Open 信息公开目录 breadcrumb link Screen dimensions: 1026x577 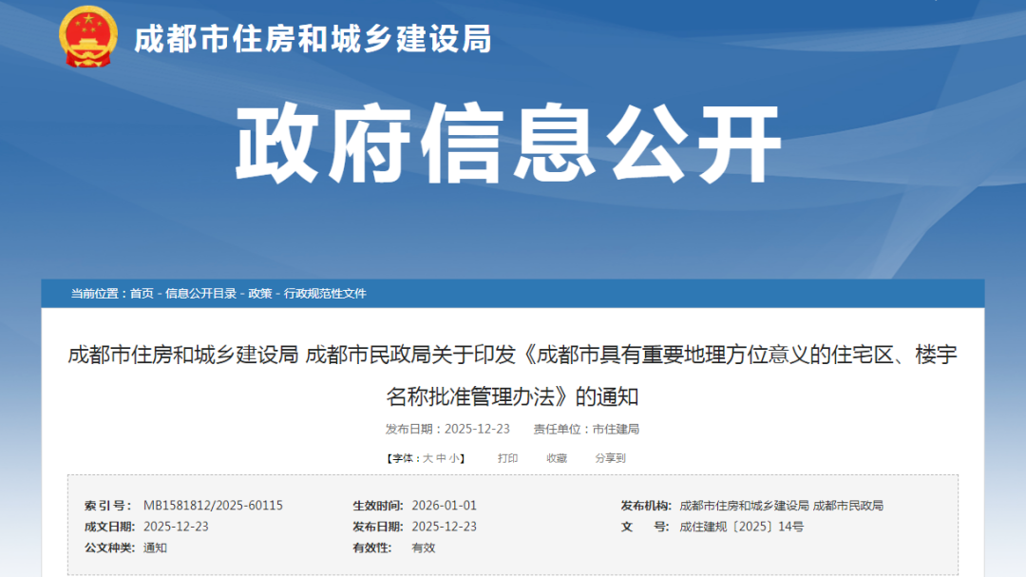tap(200, 294)
